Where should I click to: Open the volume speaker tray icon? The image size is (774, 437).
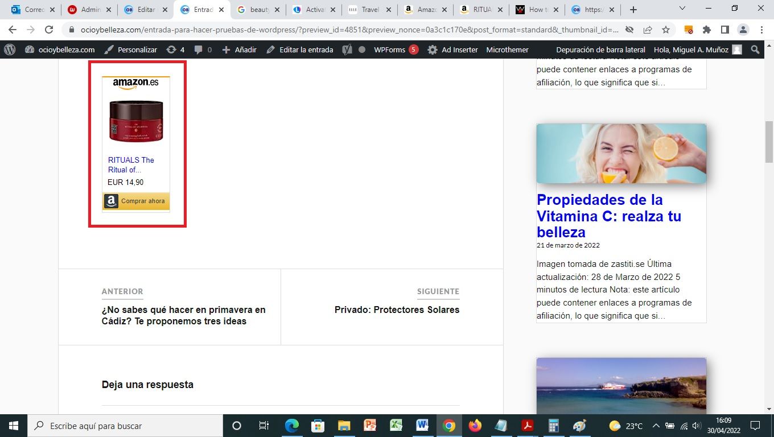[x=697, y=426]
